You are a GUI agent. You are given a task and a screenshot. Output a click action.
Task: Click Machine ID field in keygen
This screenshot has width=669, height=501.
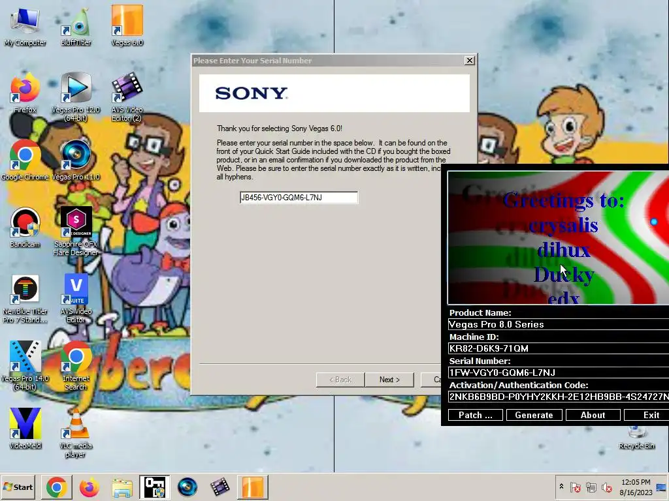(x=559, y=348)
